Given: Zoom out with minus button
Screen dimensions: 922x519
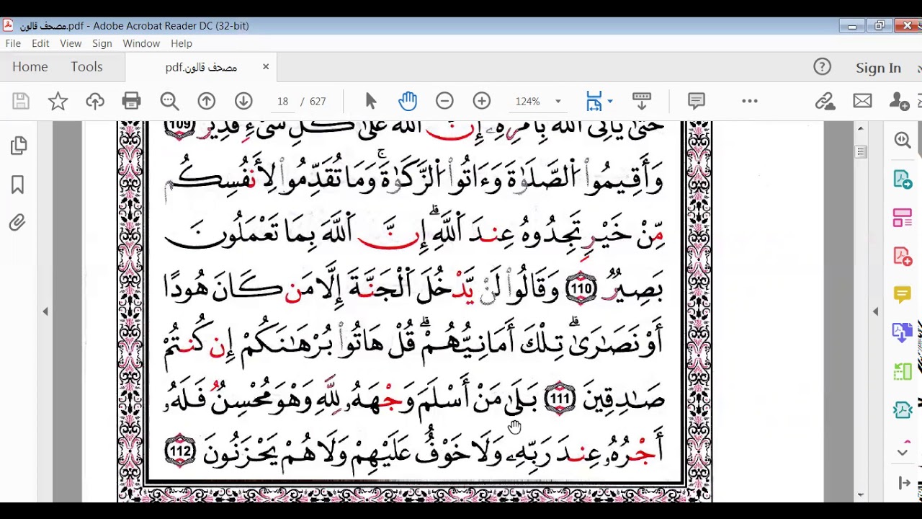Looking at the screenshot, I should (444, 101).
